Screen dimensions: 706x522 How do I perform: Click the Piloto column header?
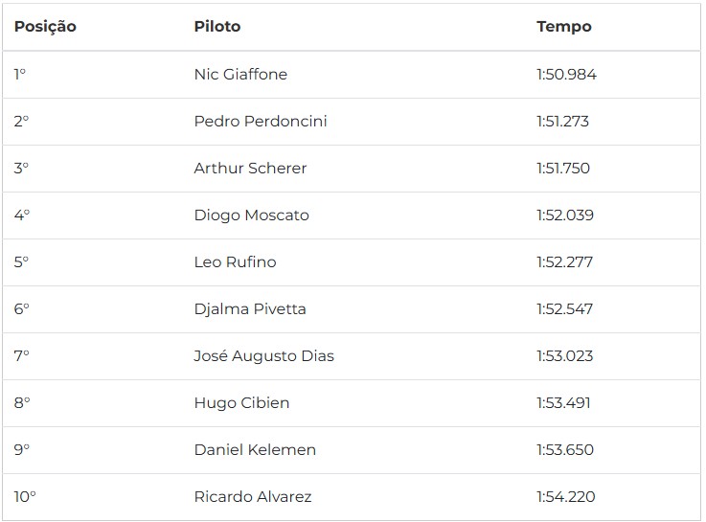point(217,27)
